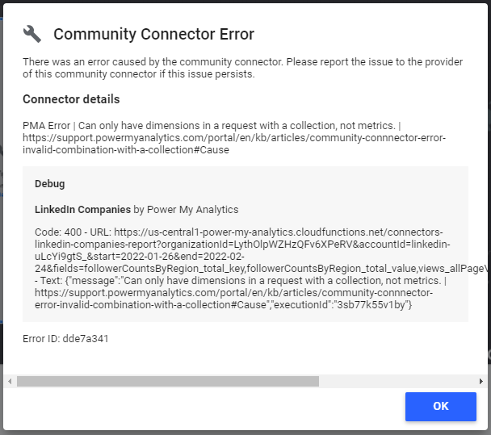Click the horizontal scrollbar thumb
Screen dimensions: 491x435
pyautogui.click(x=167, y=381)
